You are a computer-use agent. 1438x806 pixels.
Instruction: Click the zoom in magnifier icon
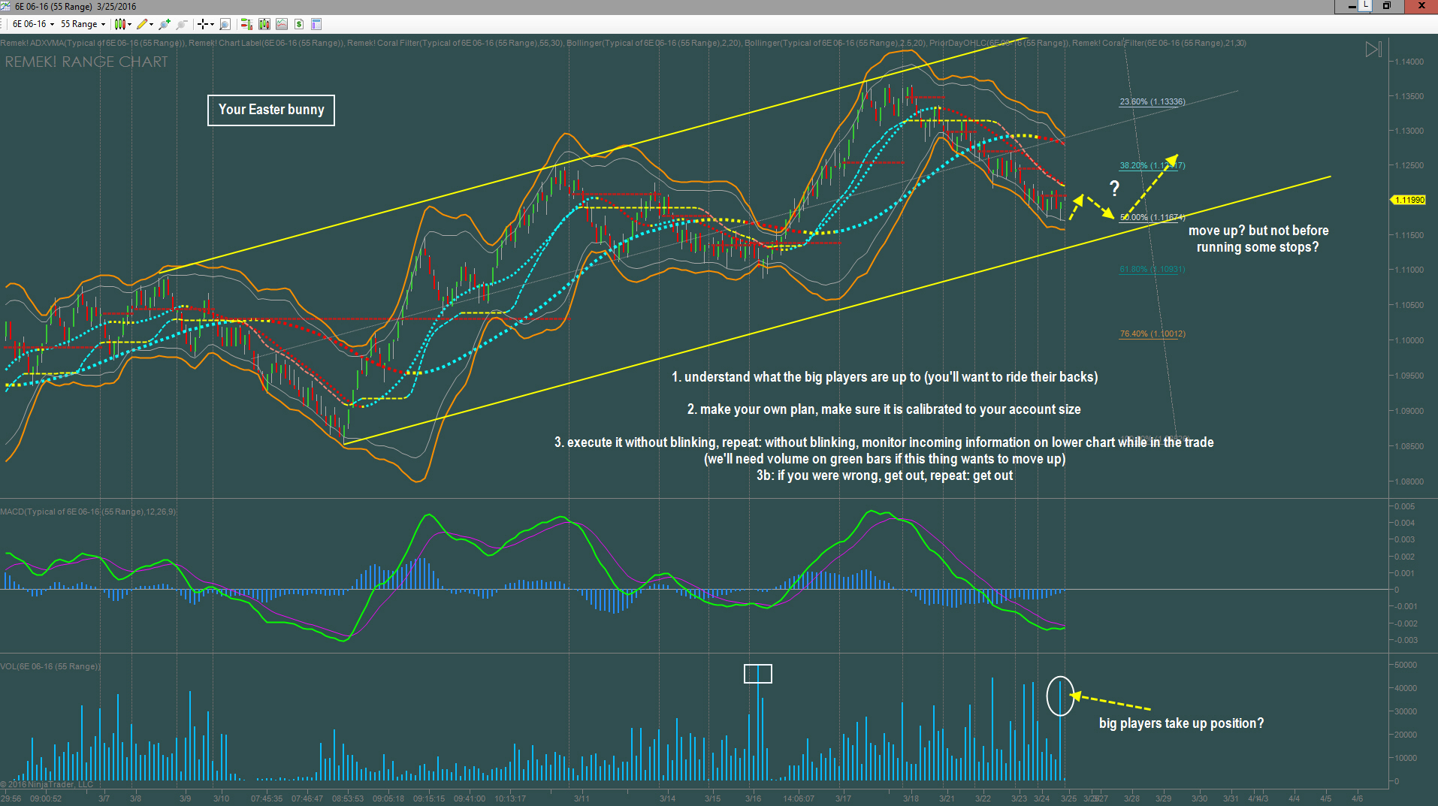point(165,24)
